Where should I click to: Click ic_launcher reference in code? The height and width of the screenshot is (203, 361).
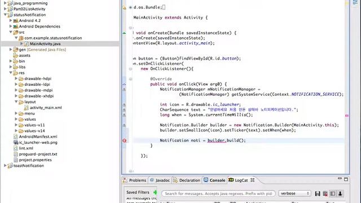[x=226, y=104]
